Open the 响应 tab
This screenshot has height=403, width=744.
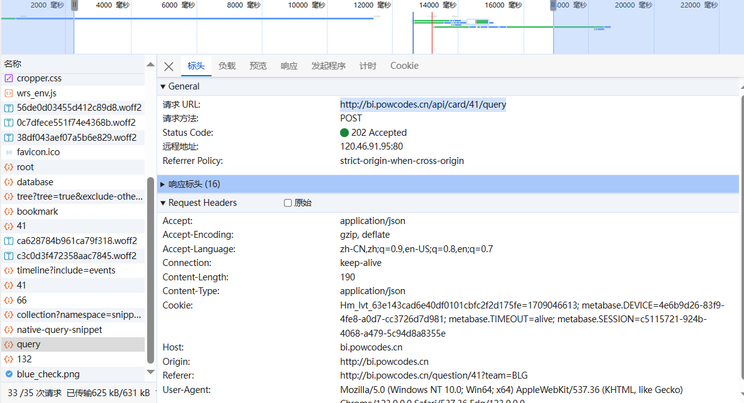tap(289, 66)
